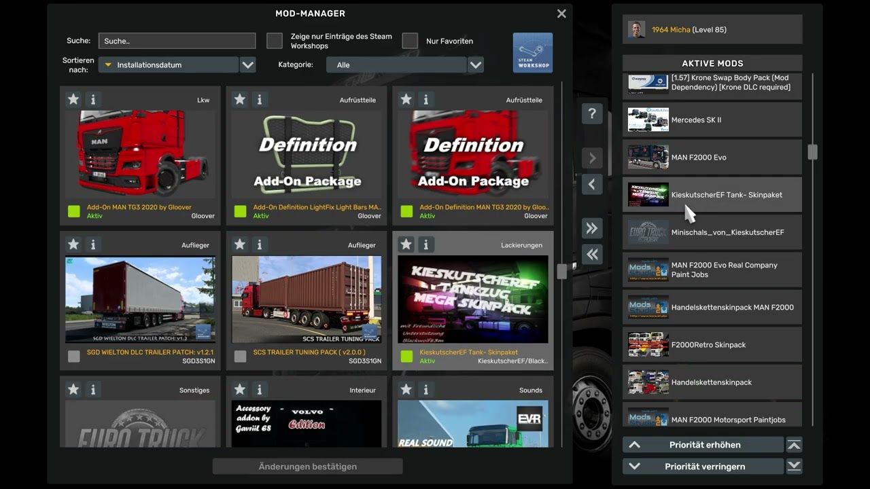Show info for the Sounds mod
This screenshot has height=489, width=870.
(x=426, y=390)
